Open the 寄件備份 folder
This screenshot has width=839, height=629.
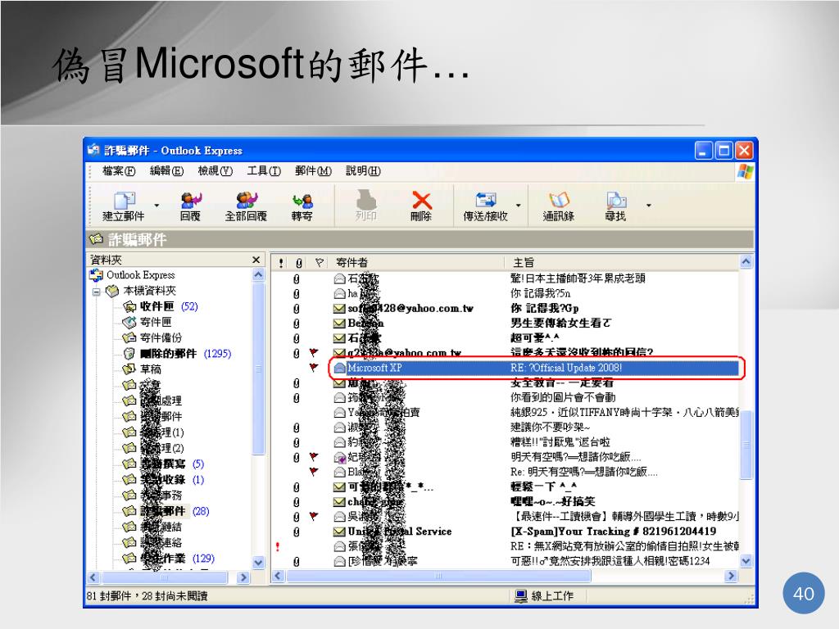coord(152,337)
